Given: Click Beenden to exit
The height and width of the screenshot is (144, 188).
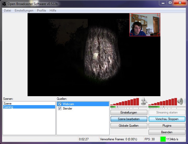Looking at the screenshot, I should [167, 132].
